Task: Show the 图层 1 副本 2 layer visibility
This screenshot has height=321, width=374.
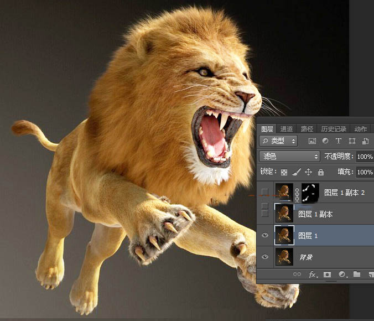Action: 265,191
